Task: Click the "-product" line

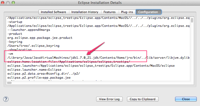Action: coord(15,34)
